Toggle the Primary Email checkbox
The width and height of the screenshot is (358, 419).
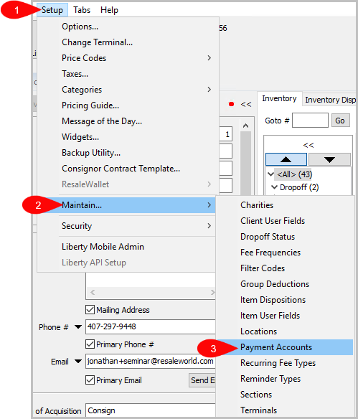pos(90,380)
